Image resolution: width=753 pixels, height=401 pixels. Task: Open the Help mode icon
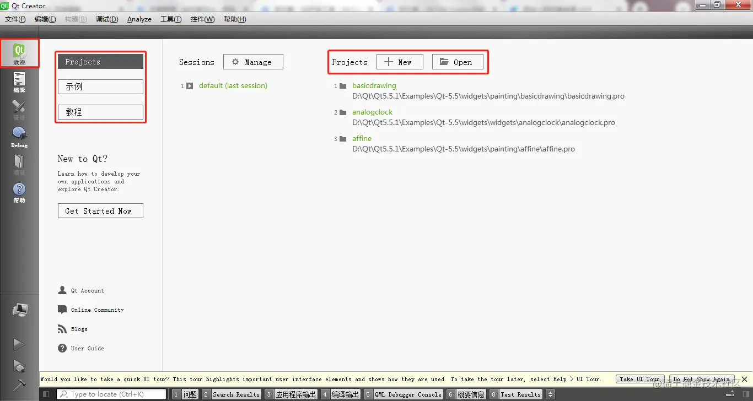[x=19, y=192]
